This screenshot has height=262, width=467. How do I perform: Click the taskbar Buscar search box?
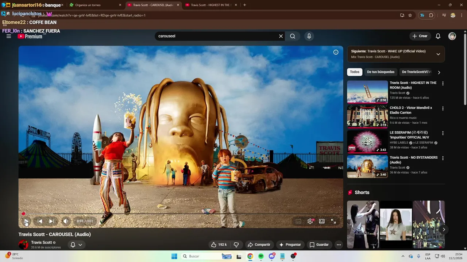(207, 256)
